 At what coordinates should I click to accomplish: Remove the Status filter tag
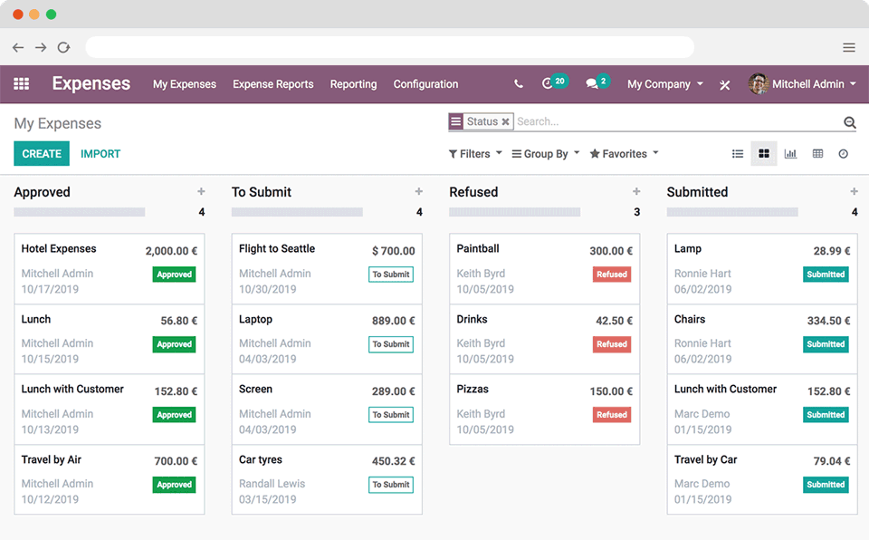pyautogui.click(x=505, y=121)
